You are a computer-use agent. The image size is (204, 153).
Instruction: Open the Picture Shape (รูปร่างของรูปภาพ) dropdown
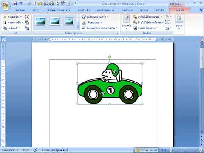click(x=95, y=17)
